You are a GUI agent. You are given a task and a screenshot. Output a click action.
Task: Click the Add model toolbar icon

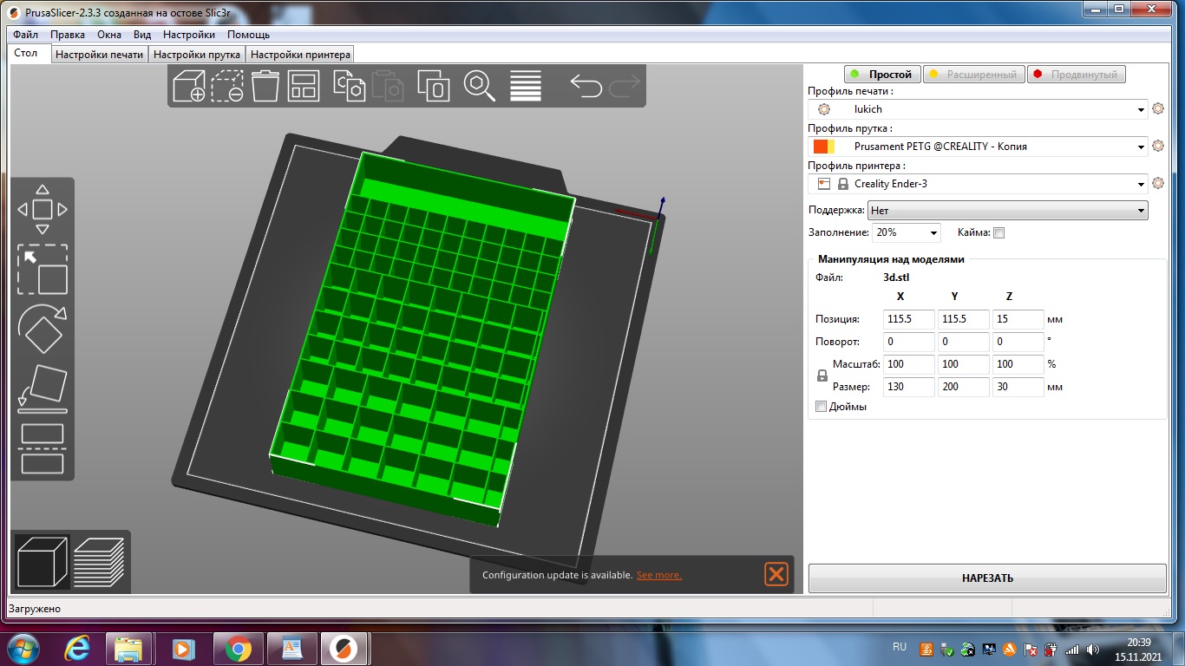click(x=189, y=86)
